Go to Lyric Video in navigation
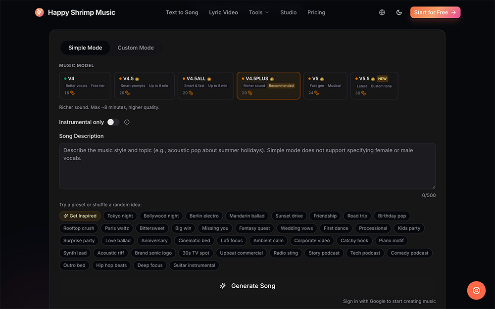 [x=224, y=12]
